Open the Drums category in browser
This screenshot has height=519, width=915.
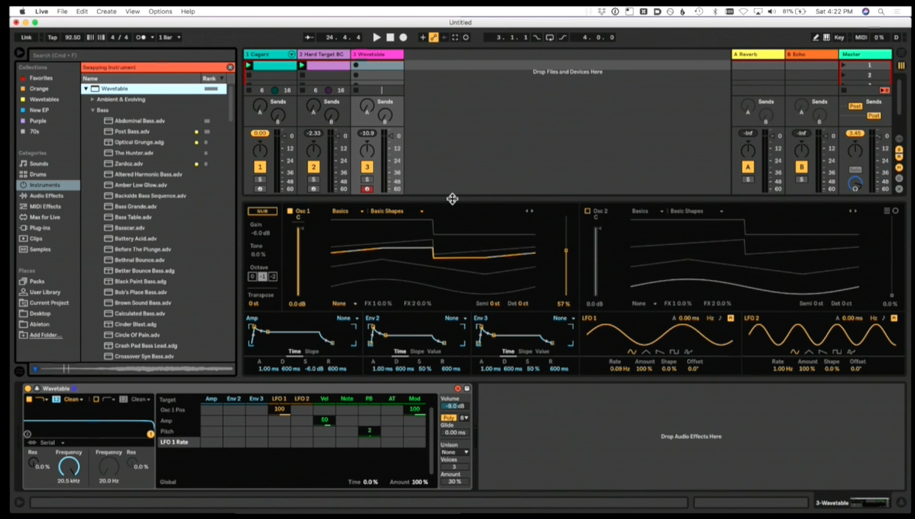coord(38,175)
